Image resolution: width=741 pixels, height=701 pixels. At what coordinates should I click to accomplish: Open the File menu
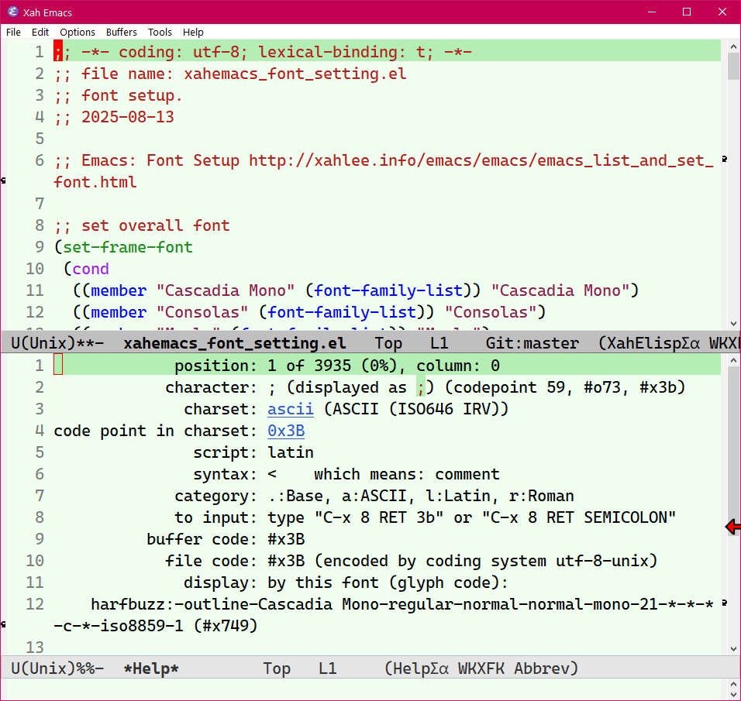(12, 32)
